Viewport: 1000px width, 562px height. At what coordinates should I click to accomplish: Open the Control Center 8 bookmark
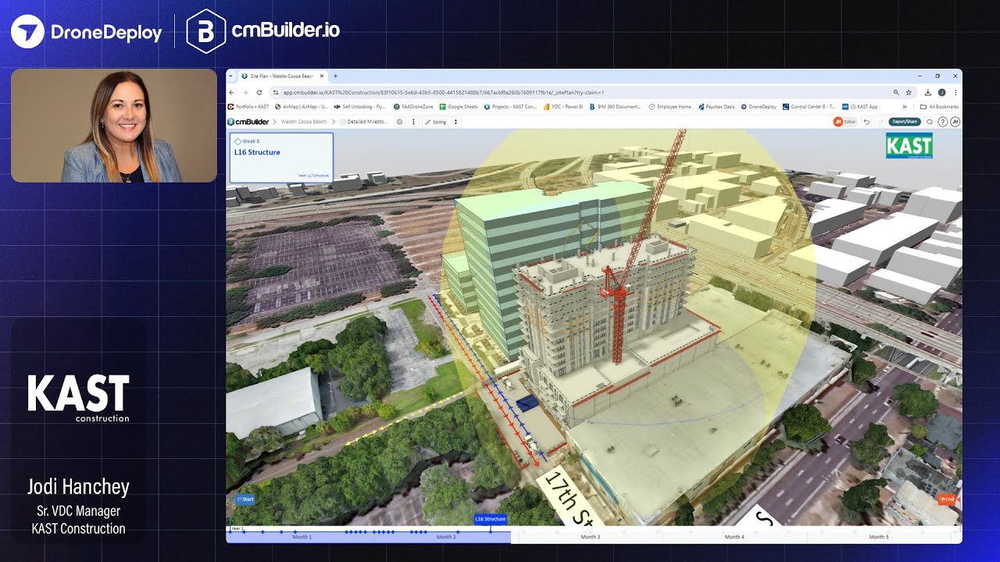pyautogui.click(x=809, y=107)
